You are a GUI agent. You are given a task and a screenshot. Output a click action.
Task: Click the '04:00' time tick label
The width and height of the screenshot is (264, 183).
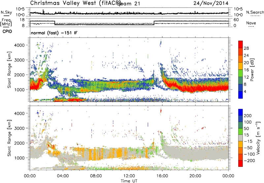click(63, 176)
